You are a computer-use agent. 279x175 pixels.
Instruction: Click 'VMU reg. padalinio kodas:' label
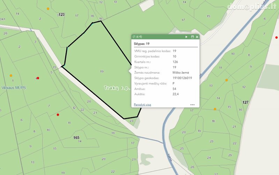(152, 51)
